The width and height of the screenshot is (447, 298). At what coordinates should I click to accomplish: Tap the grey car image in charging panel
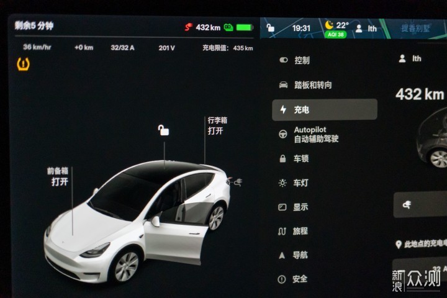point(432,138)
